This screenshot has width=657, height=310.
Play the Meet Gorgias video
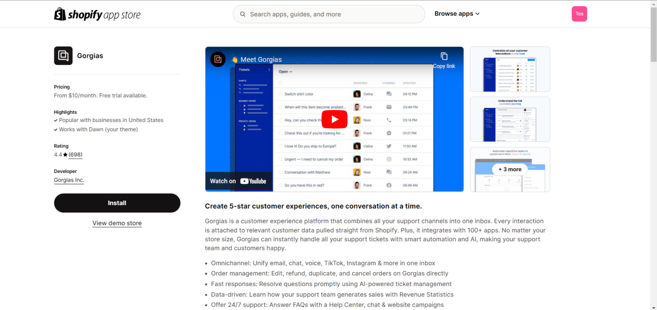(334, 119)
